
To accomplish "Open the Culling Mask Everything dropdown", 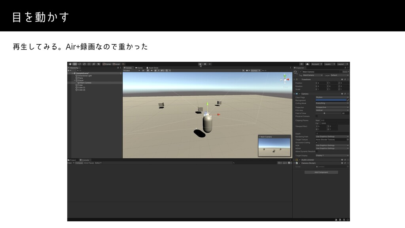I will (x=332, y=103).
